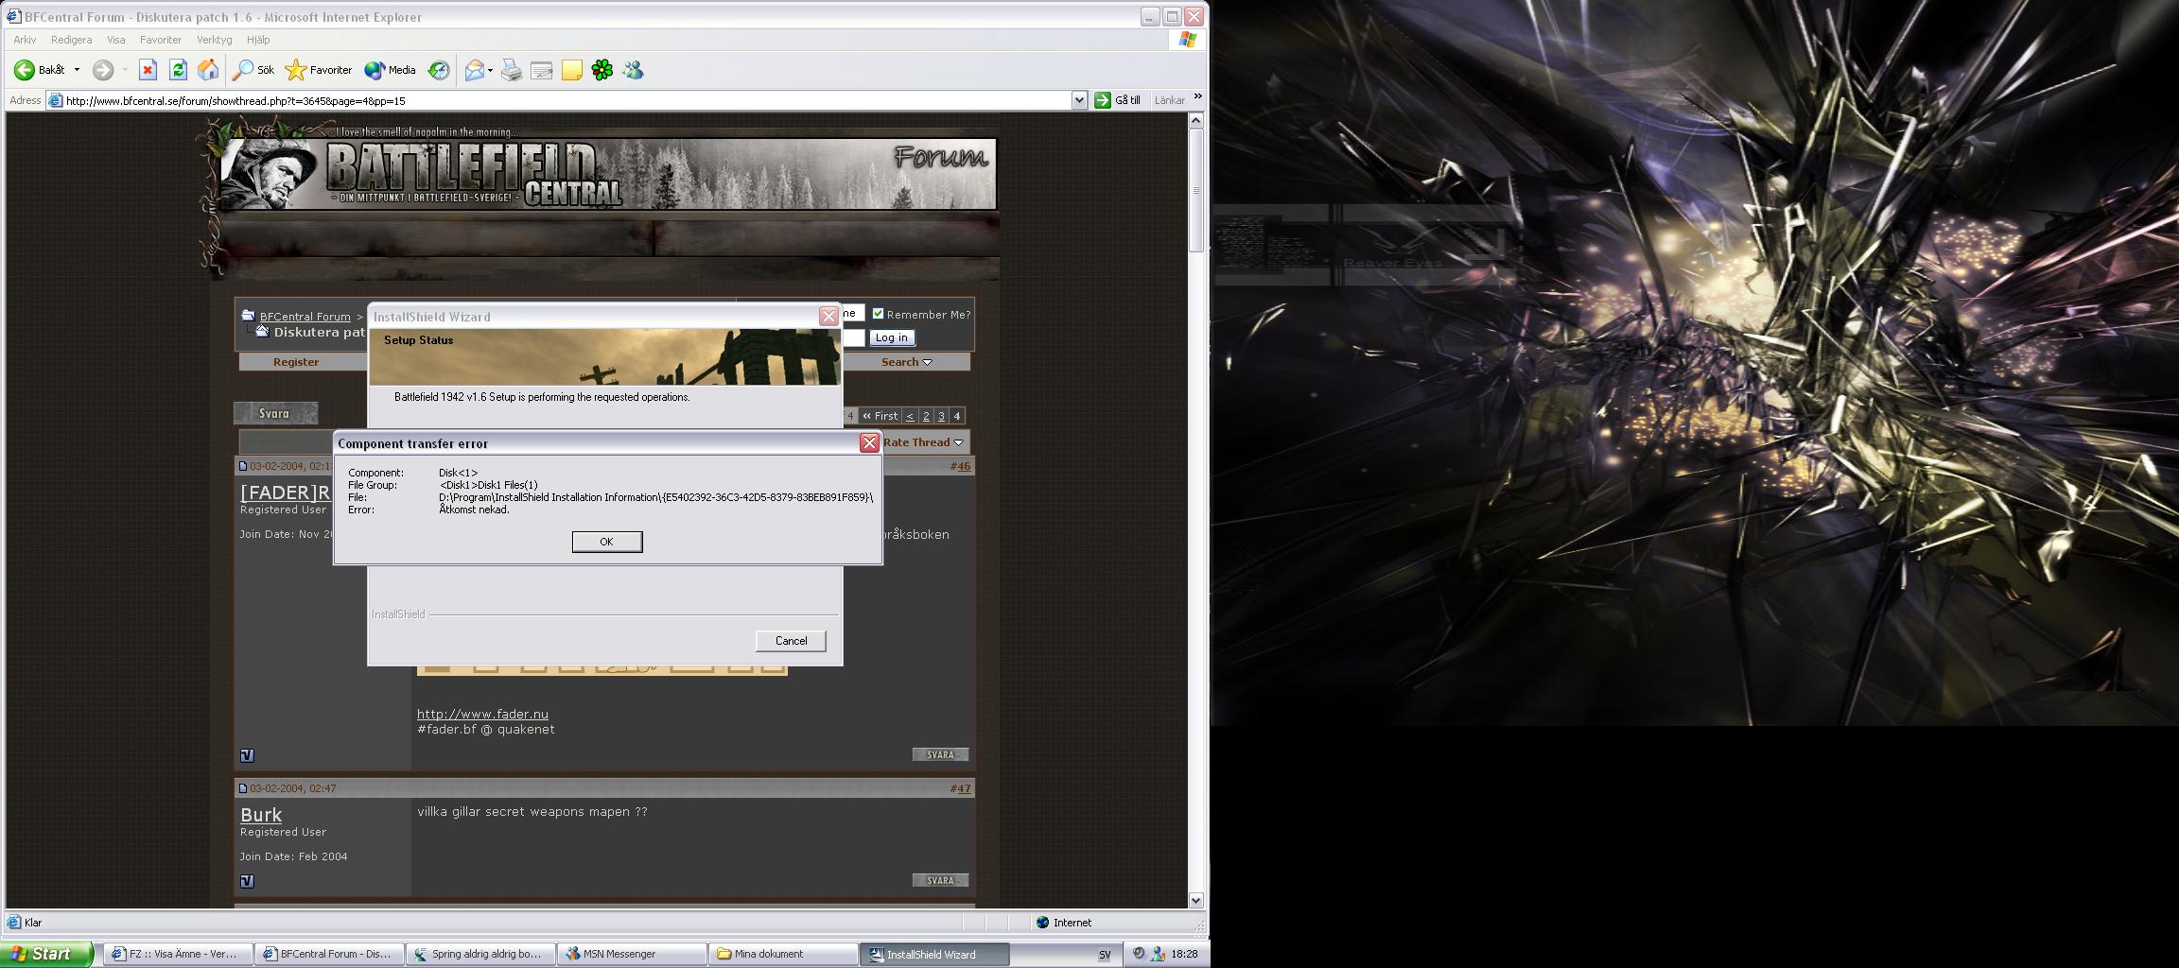Click the Log in button
This screenshot has width=2179, height=968.
pos(891,337)
